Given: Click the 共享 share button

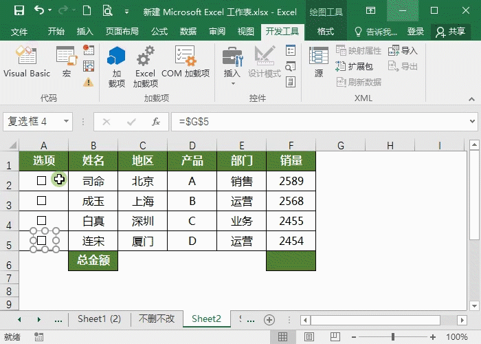Looking at the screenshot, I should (451, 32).
